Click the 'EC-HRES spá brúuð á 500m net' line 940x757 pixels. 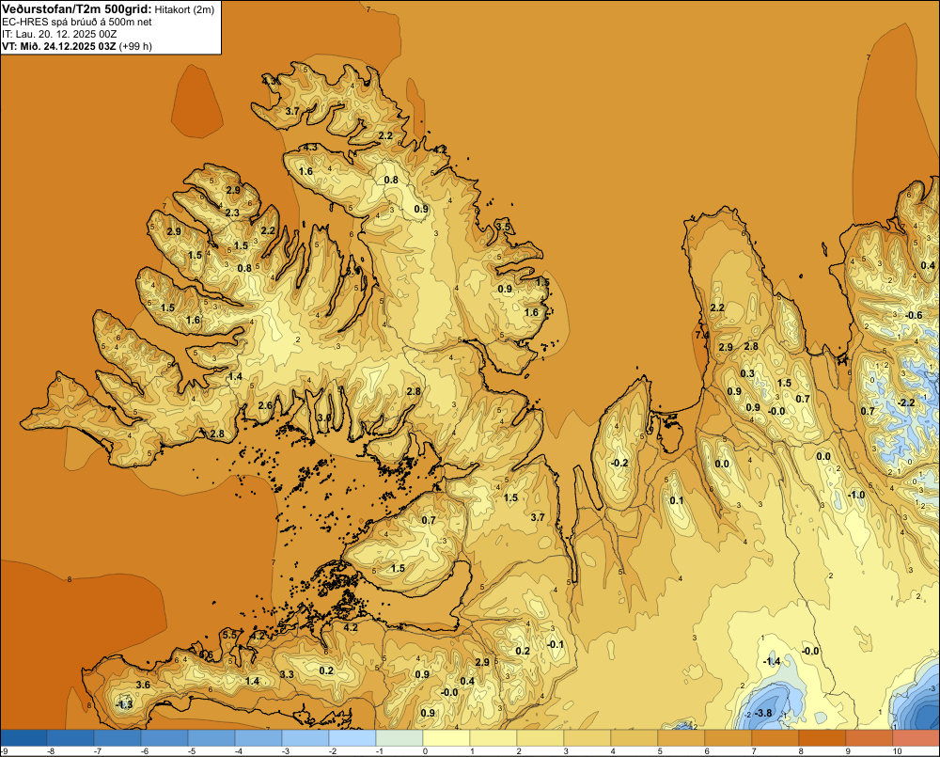coord(77,22)
